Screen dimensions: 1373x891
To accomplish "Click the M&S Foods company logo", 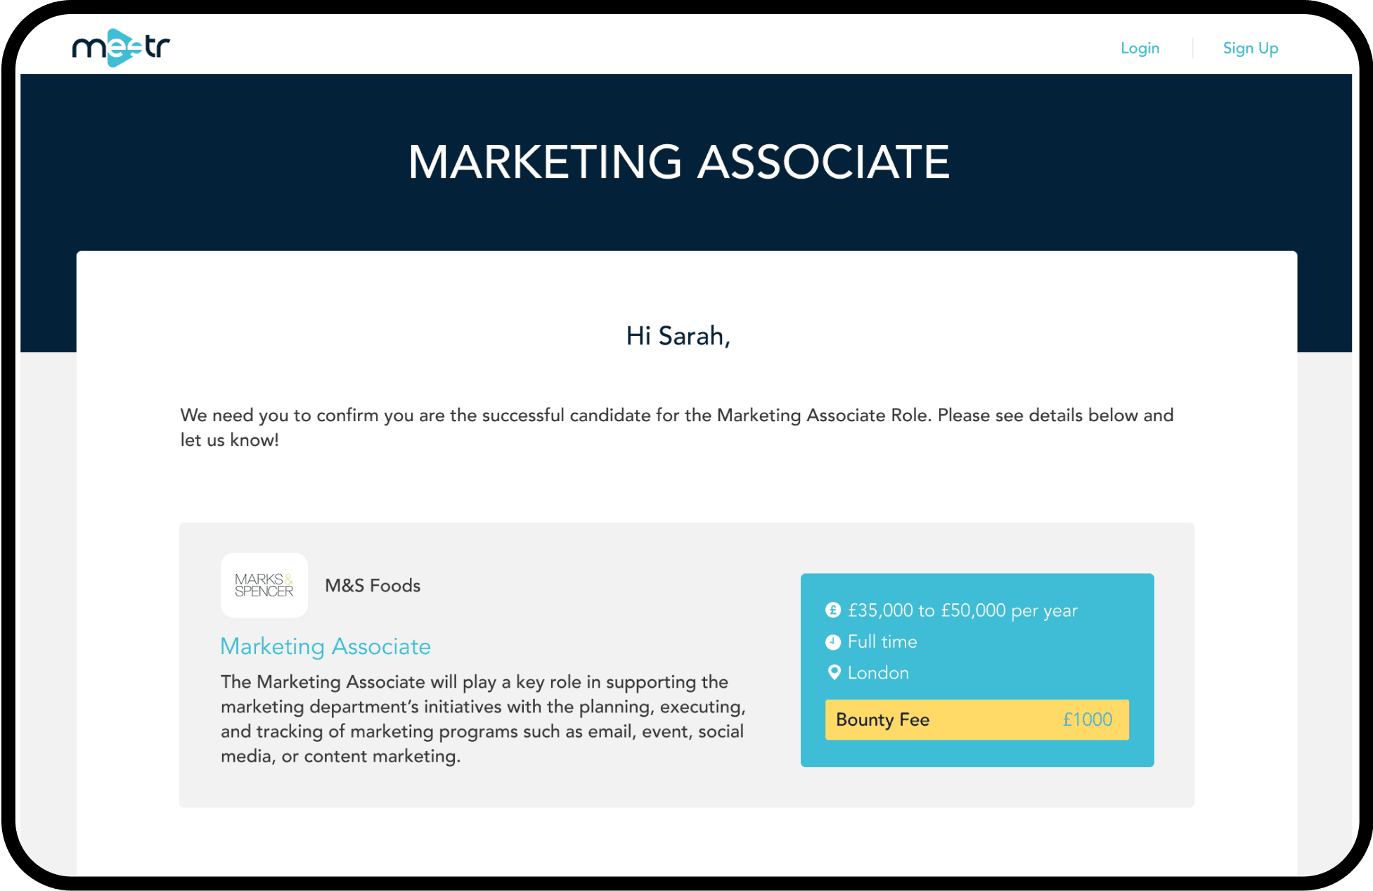I will pyautogui.click(x=262, y=584).
